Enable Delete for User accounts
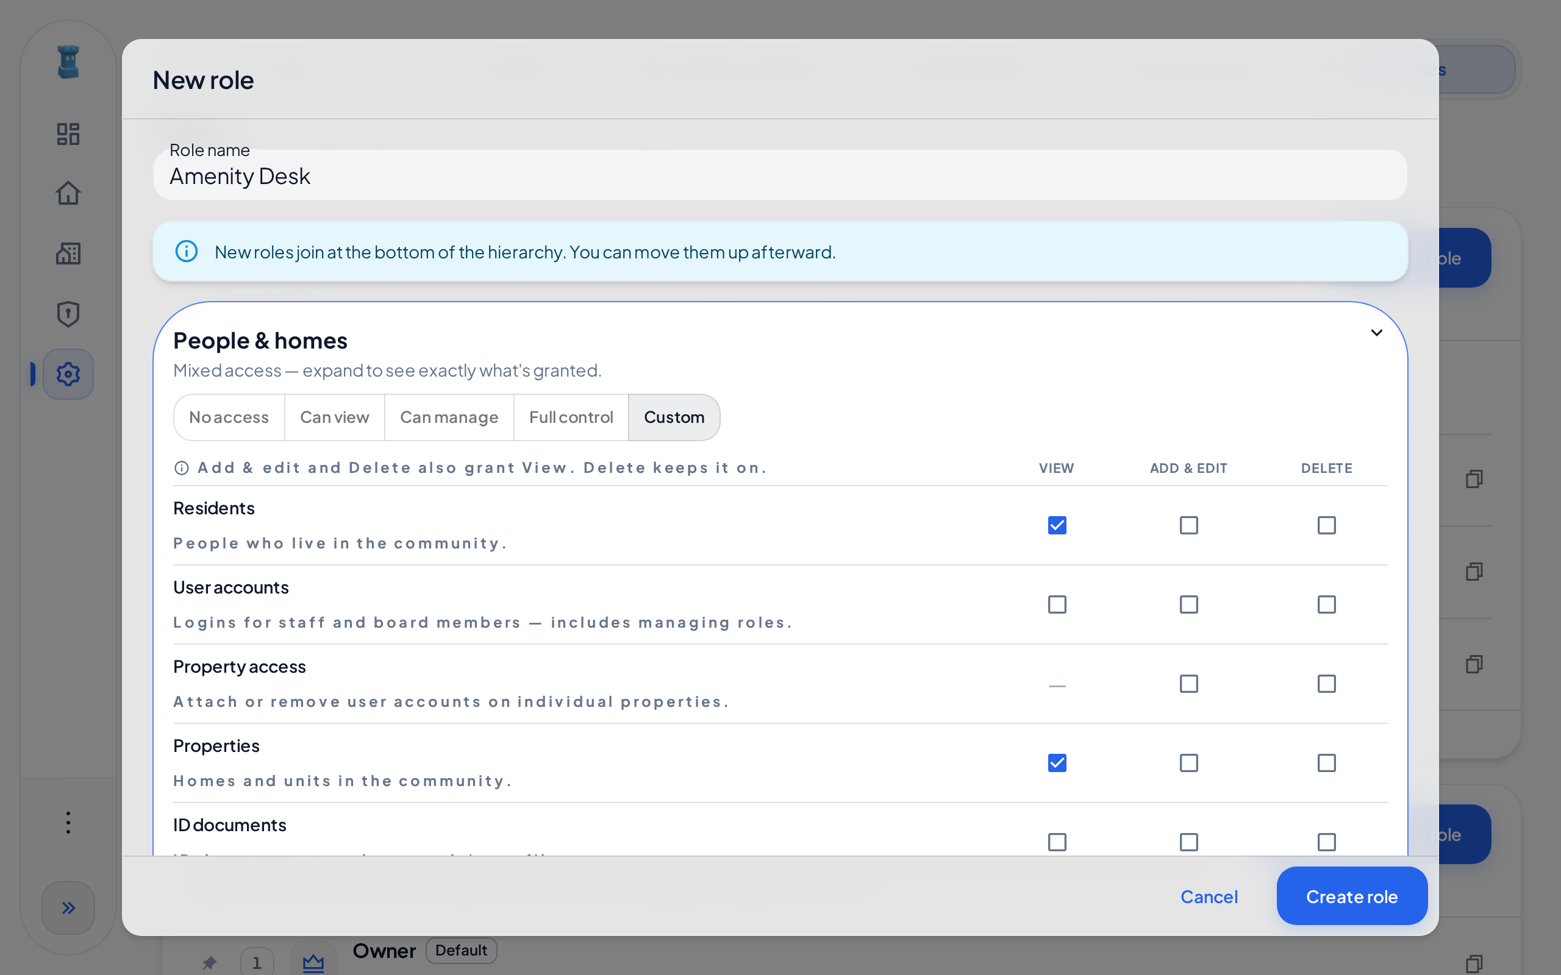 tap(1326, 605)
